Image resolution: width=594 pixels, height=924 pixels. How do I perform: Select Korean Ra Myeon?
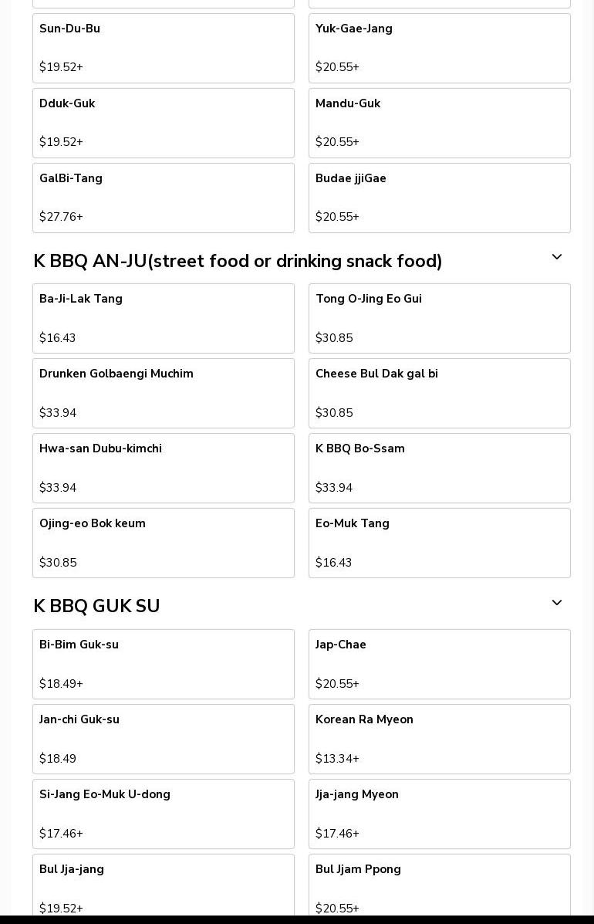[439, 739]
